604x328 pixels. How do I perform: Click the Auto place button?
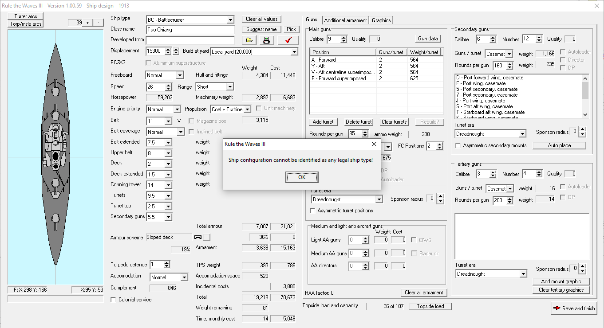(559, 145)
